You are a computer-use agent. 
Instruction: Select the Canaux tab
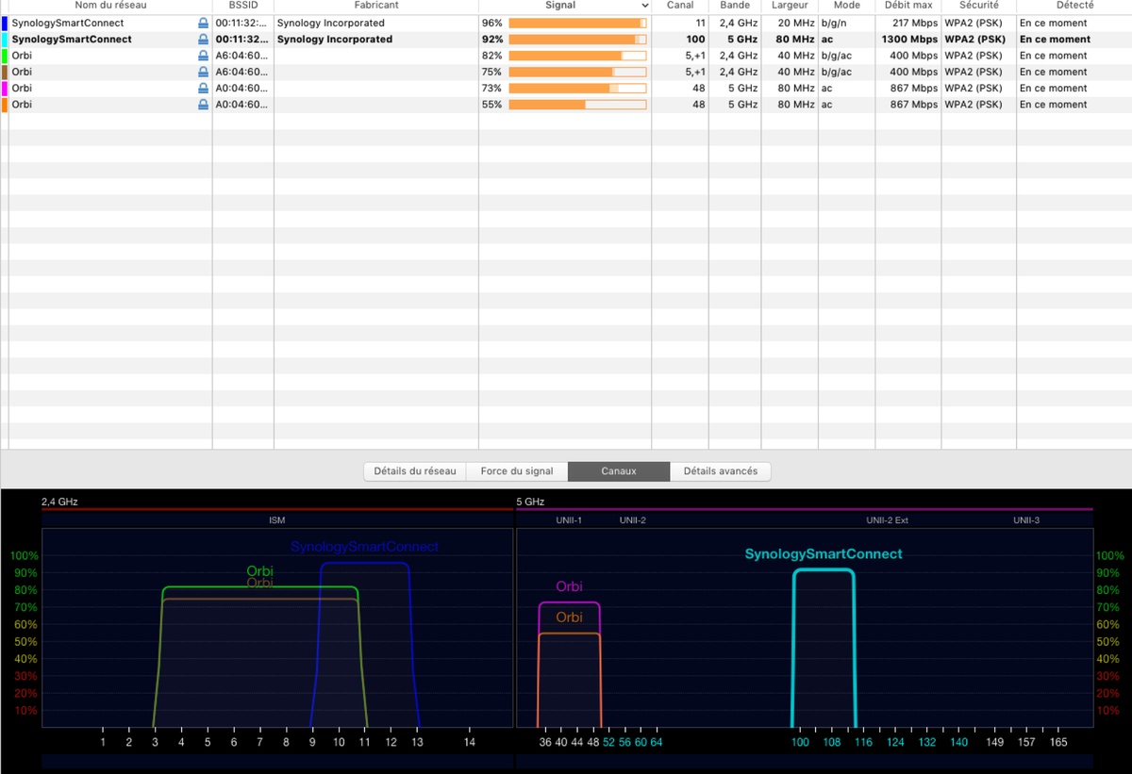point(619,471)
